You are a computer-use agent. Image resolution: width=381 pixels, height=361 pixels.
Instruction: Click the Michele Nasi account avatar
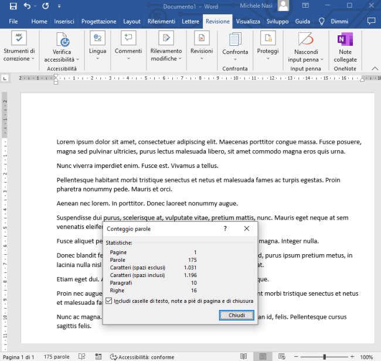(x=283, y=6)
